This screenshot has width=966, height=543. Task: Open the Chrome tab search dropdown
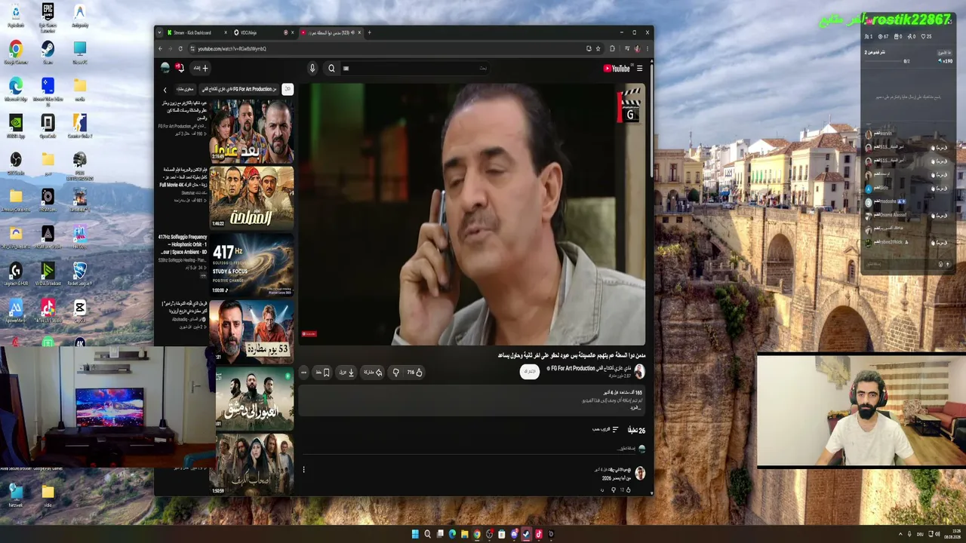point(159,32)
